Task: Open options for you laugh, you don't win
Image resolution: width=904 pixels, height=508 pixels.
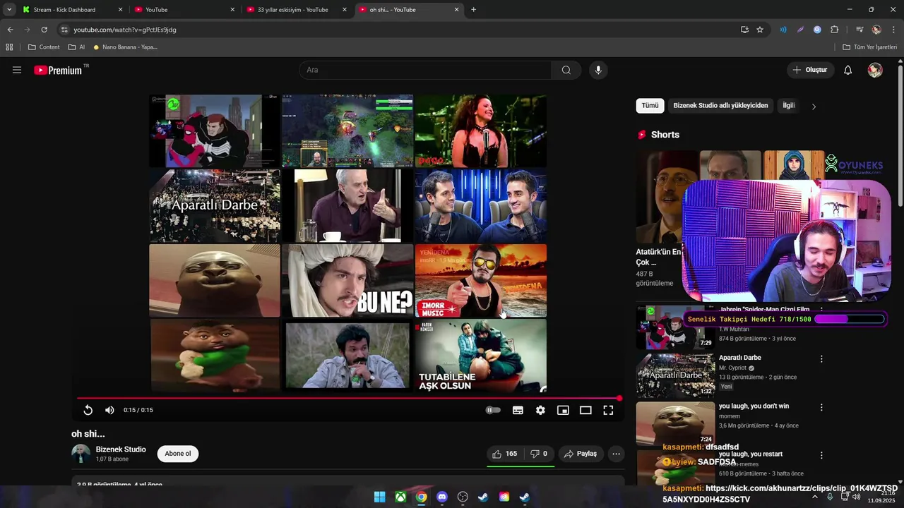Action: [821, 407]
